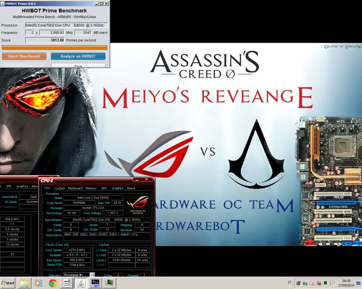
Task: Click the 15 clocks timing in background CPU-Z
Action: [x=12, y=244]
